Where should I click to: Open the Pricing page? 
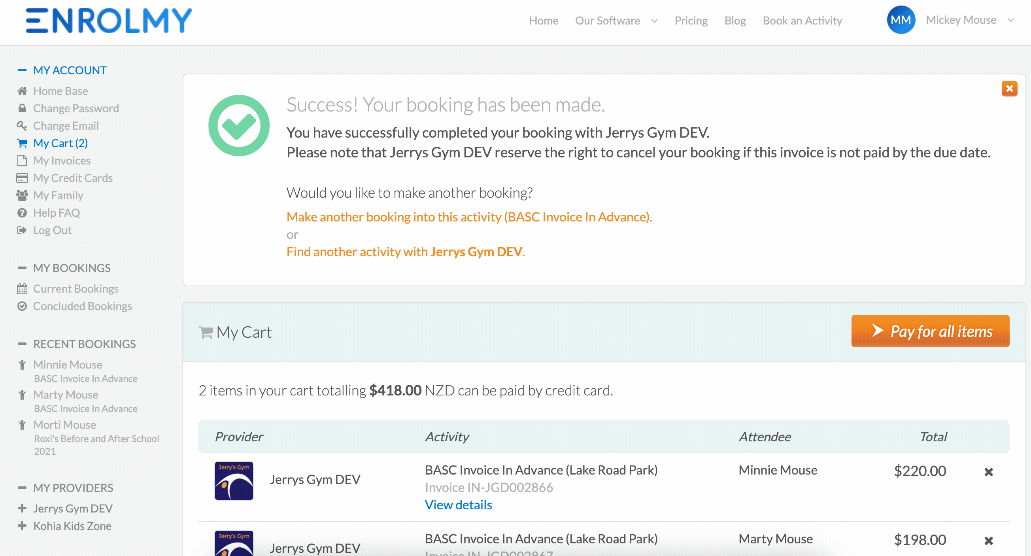691,21
